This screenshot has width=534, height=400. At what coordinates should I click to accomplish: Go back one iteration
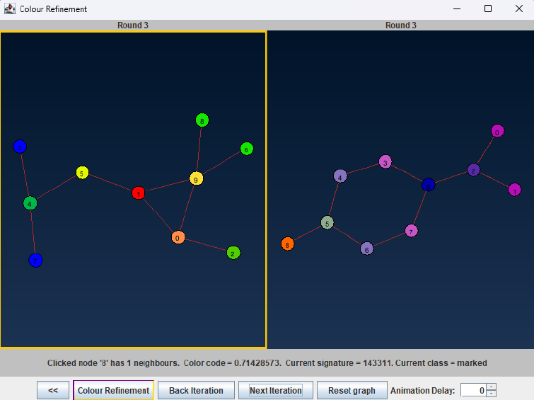pyautogui.click(x=196, y=390)
